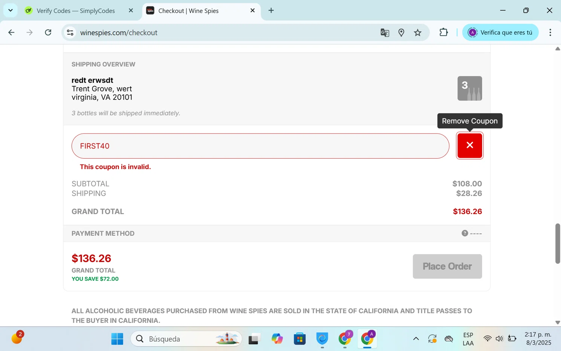
Task: Click the red $136.26 grand total amount in summary row
Action: 467,211
